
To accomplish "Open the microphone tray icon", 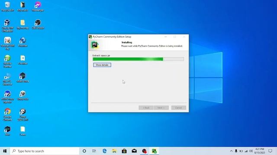I will 236,151.
